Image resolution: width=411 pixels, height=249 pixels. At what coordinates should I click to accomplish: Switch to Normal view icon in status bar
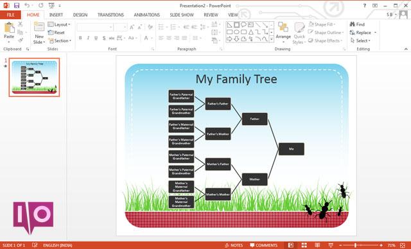[x=291, y=245]
